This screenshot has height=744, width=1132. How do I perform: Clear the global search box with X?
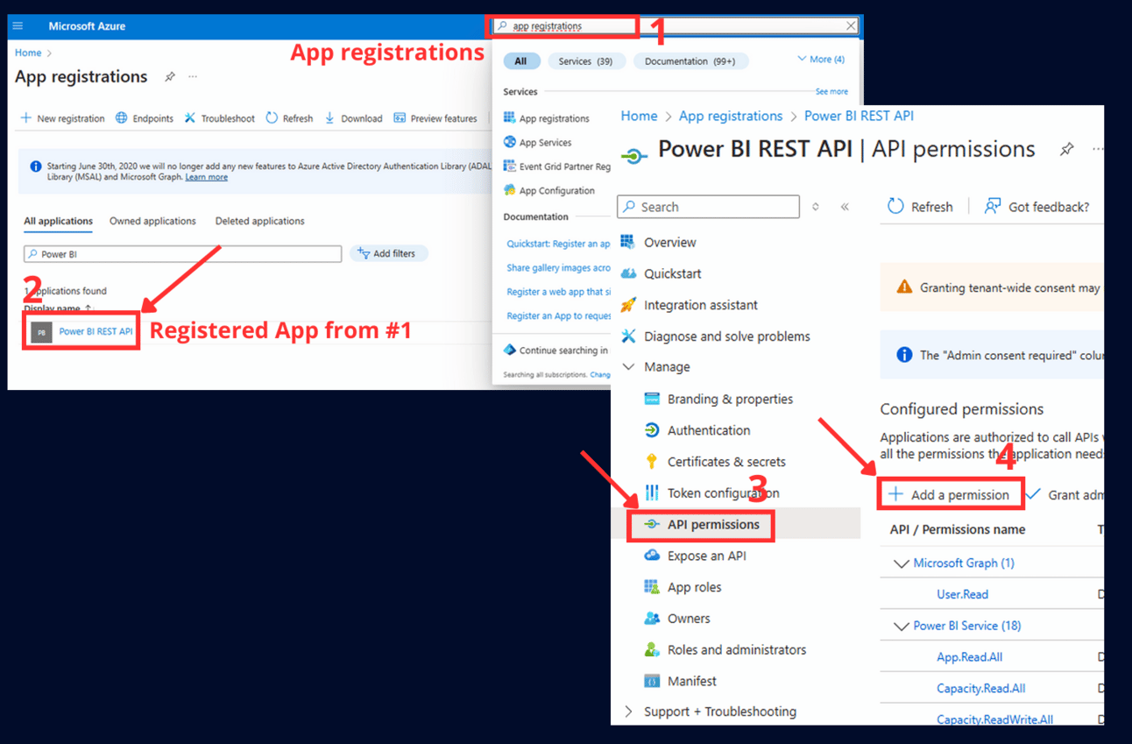pos(851,26)
